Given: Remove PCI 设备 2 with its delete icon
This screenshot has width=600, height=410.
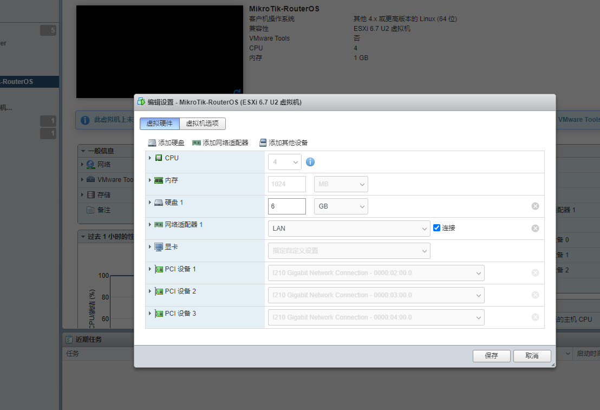Looking at the screenshot, I should 536,295.
